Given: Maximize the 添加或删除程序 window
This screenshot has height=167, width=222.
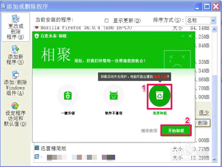Looking at the screenshot, I should [207, 6].
